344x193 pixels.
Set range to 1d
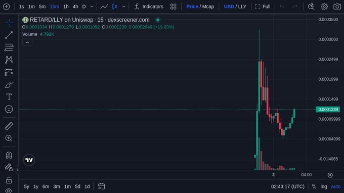click(87, 186)
